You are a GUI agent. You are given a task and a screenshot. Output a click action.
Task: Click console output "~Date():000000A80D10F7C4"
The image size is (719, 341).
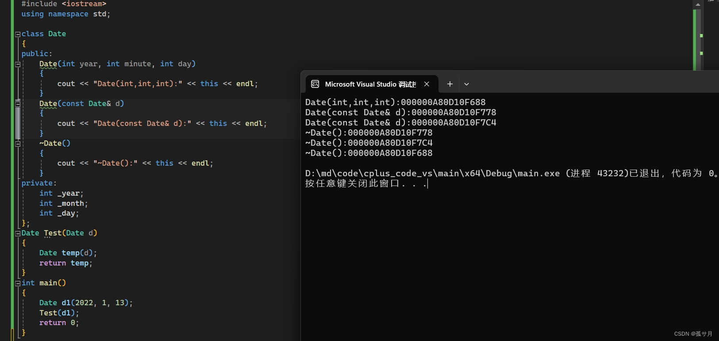pyautogui.click(x=369, y=143)
